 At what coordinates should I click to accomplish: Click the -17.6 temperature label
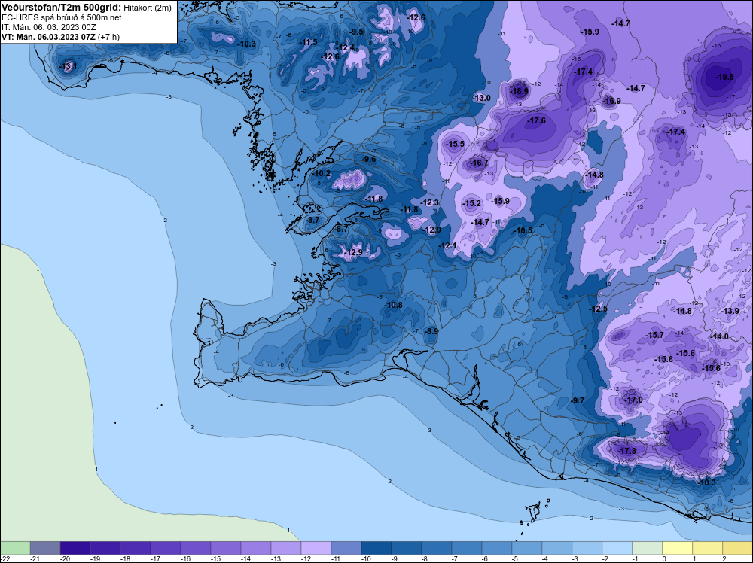click(536, 120)
